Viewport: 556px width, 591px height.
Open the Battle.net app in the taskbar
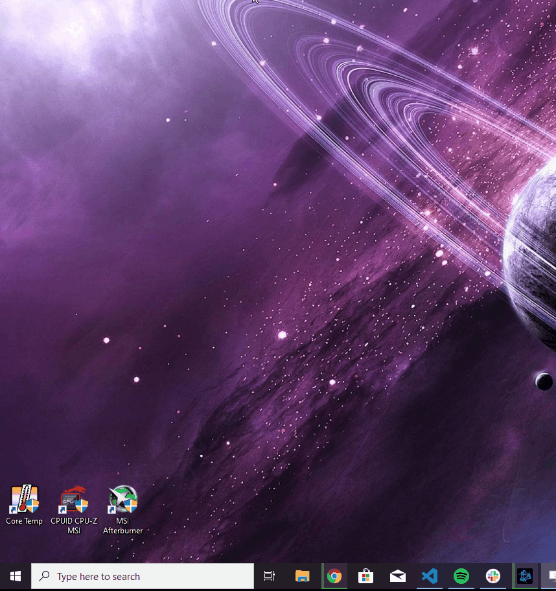[x=525, y=576]
